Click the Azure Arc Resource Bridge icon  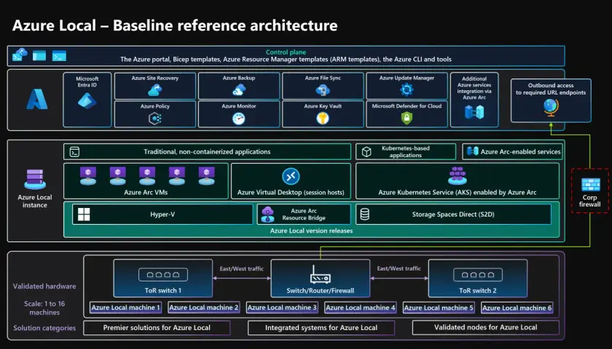268,214
